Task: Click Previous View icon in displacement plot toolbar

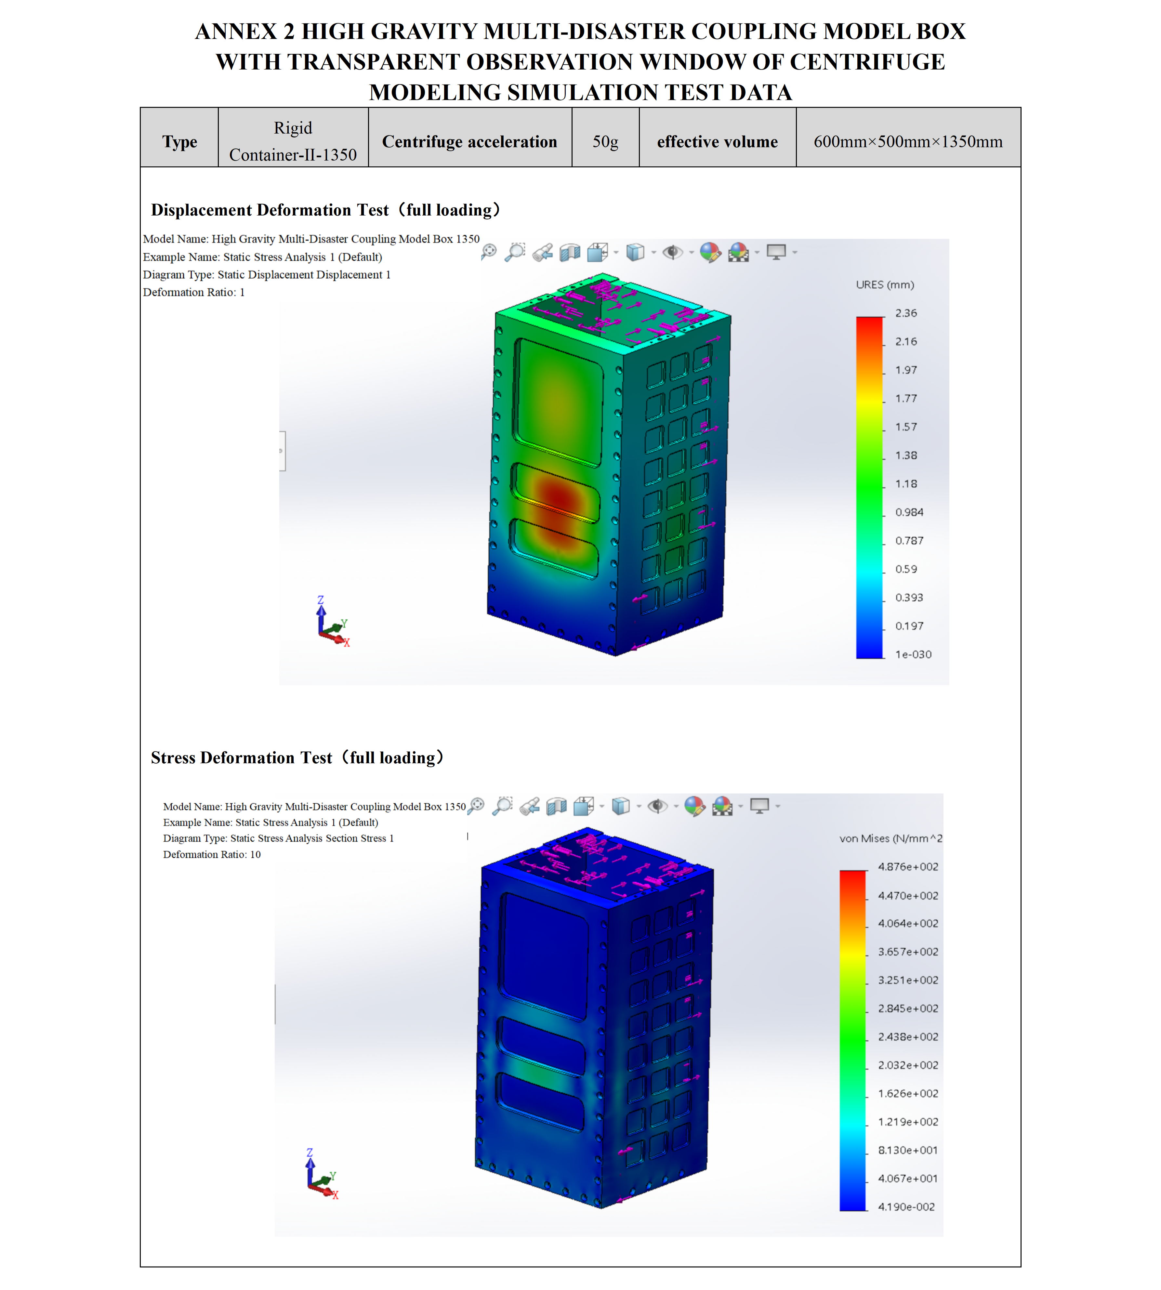Action: pos(542,253)
